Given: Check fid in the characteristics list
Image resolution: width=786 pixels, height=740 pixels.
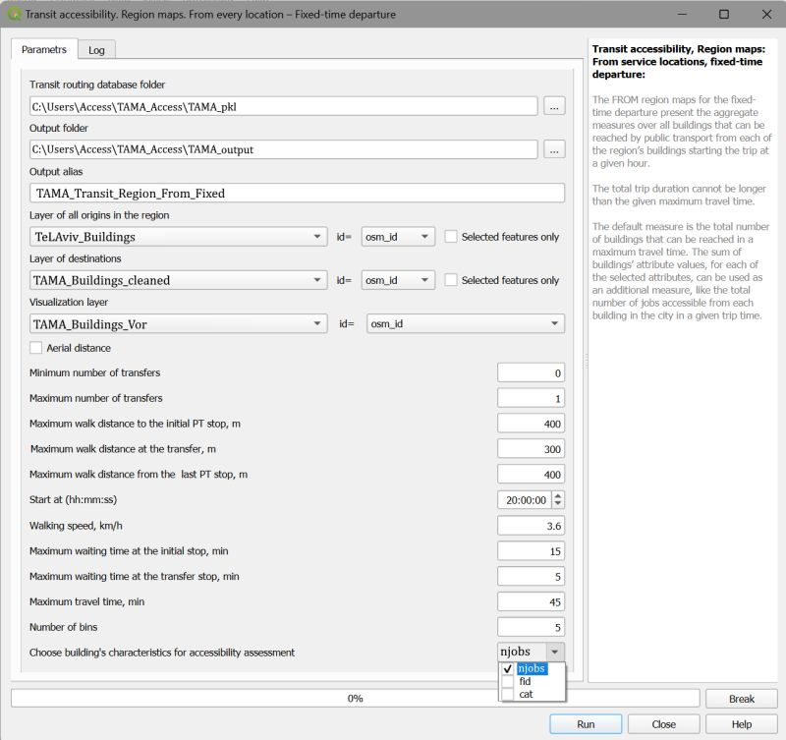Looking at the screenshot, I should tap(507, 681).
